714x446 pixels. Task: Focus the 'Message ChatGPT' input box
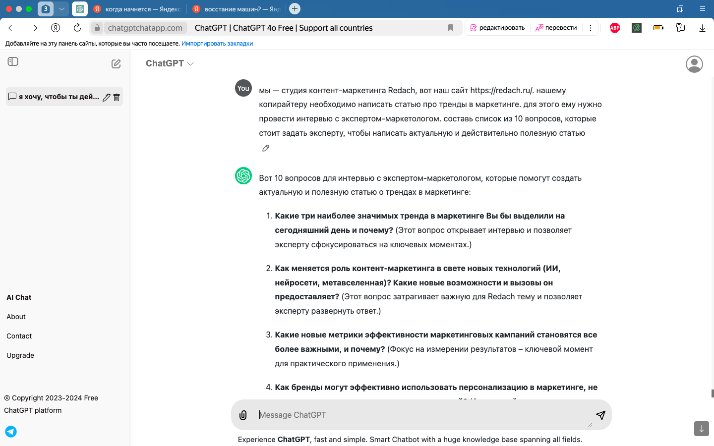(421, 415)
